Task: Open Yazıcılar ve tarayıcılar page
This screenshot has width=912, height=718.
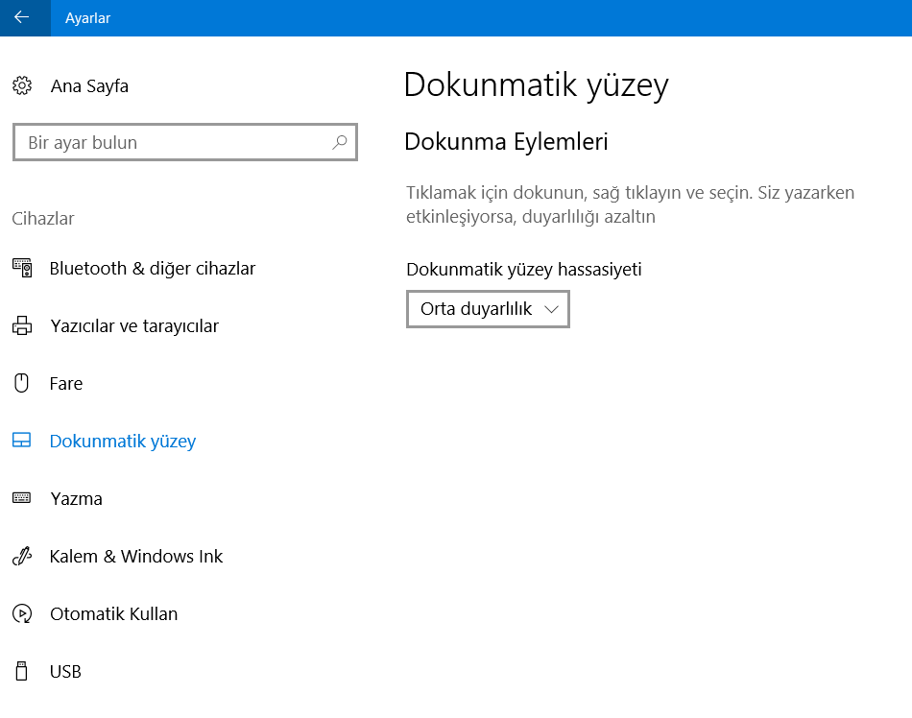Action: coord(134,326)
